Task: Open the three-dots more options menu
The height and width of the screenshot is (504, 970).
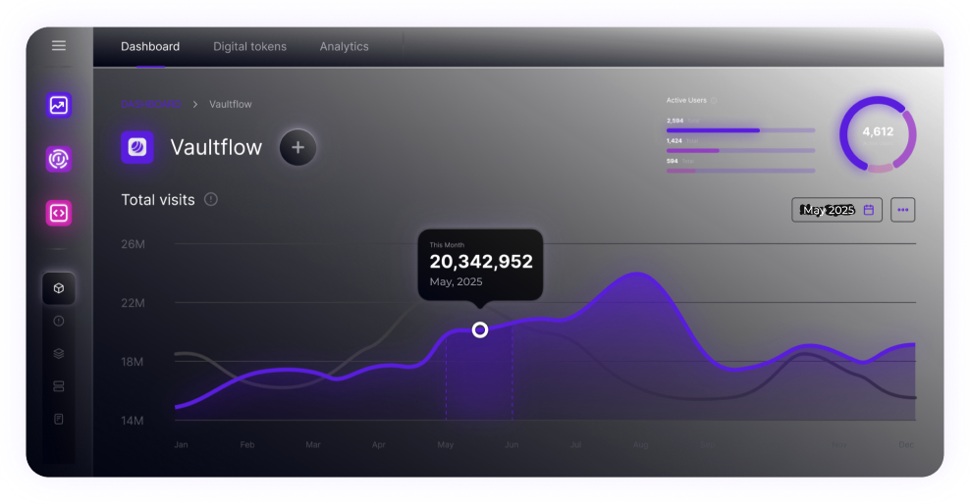Action: point(902,210)
